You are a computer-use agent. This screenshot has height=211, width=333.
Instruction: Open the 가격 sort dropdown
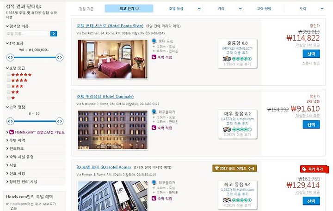[x=311, y=9]
